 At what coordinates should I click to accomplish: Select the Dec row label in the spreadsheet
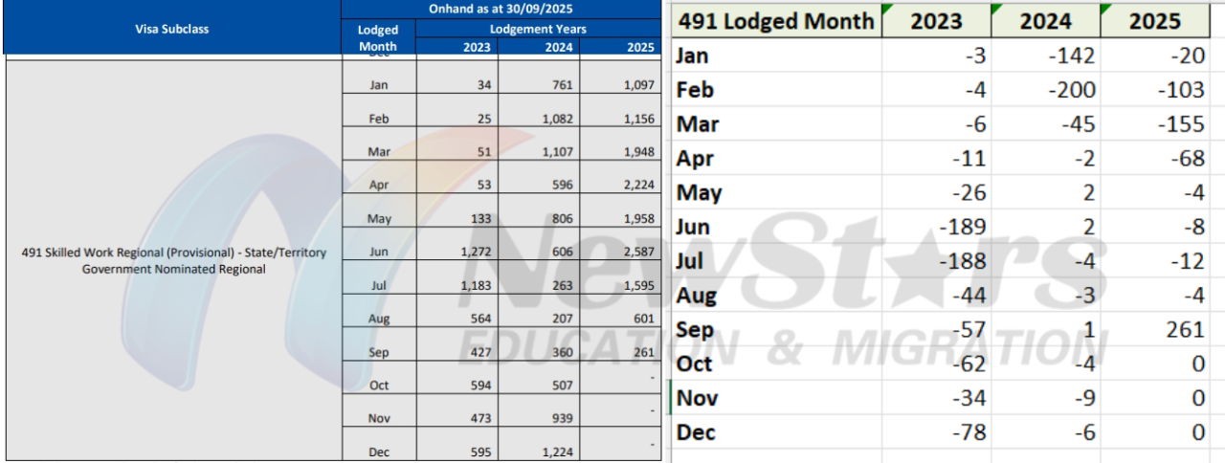pos(695,433)
